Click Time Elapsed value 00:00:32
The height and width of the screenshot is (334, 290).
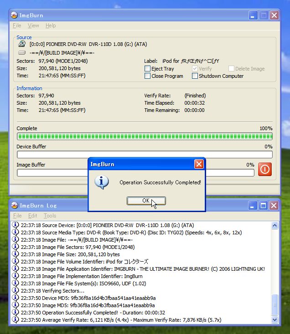194,103
